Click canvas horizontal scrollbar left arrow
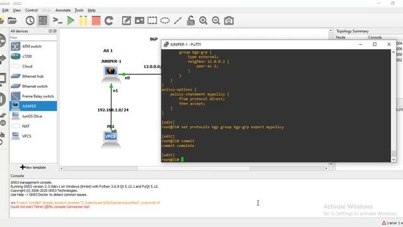This screenshot has height=227, width=403. (62, 168)
